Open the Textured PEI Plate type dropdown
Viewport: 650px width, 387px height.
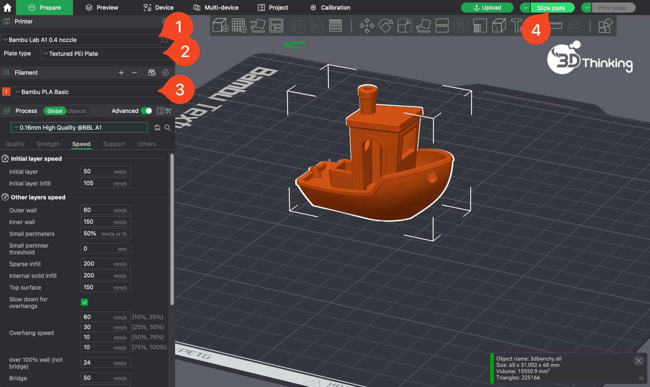point(105,54)
